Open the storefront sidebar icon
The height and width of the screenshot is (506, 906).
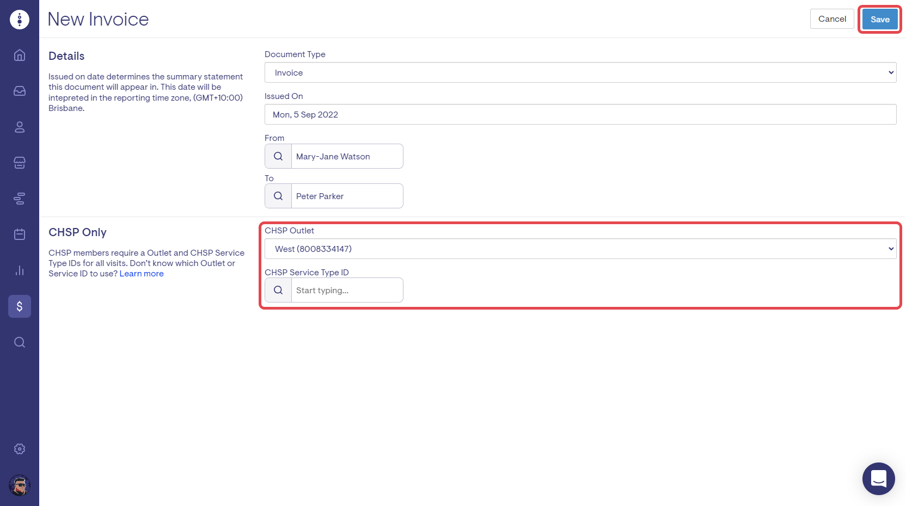pyautogui.click(x=20, y=163)
